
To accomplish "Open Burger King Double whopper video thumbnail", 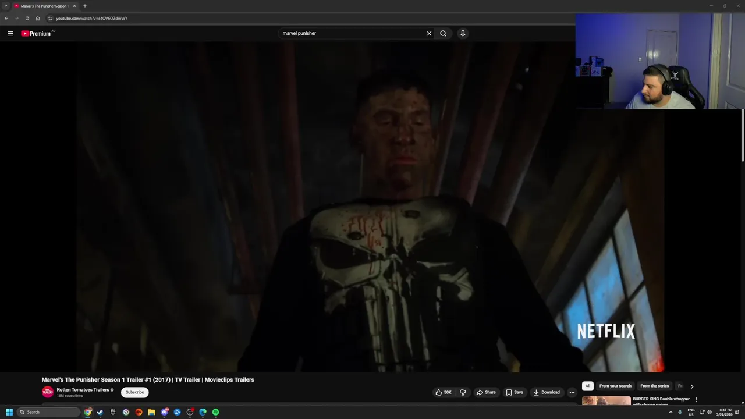I will point(606,402).
